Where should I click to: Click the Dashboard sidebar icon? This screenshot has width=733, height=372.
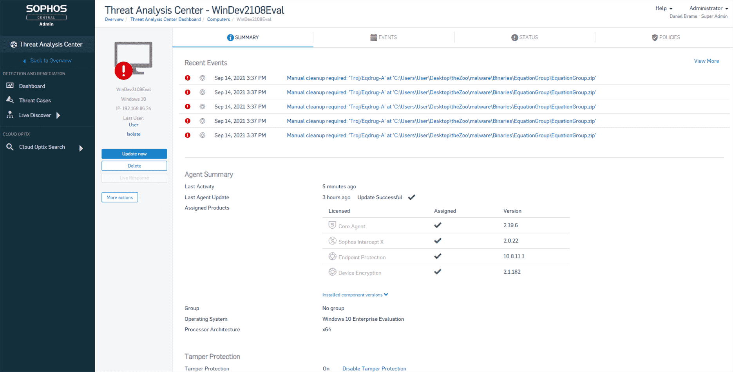click(10, 86)
